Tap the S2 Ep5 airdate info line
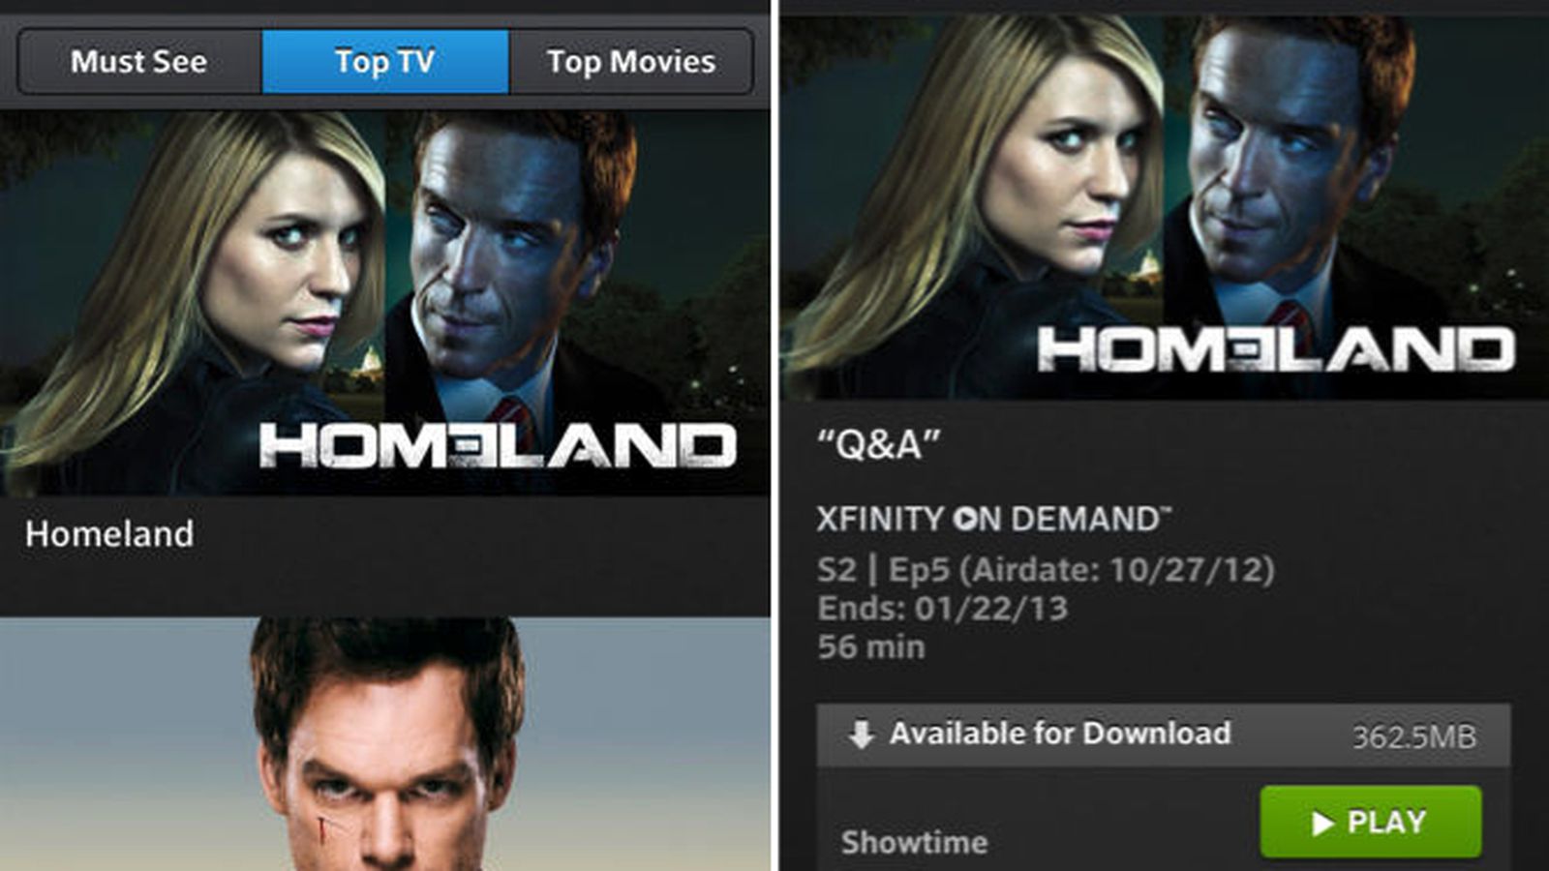 (x=1046, y=570)
